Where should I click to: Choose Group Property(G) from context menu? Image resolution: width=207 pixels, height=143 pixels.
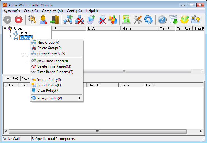point(57,53)
